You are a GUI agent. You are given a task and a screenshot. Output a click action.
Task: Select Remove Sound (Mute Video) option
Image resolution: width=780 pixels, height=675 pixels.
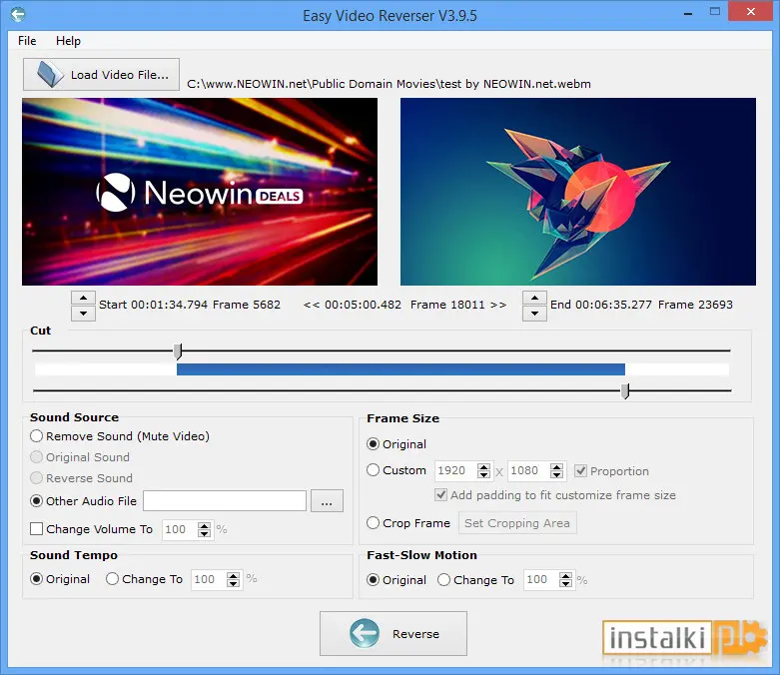pyautogui.click(x=120, y=436)
